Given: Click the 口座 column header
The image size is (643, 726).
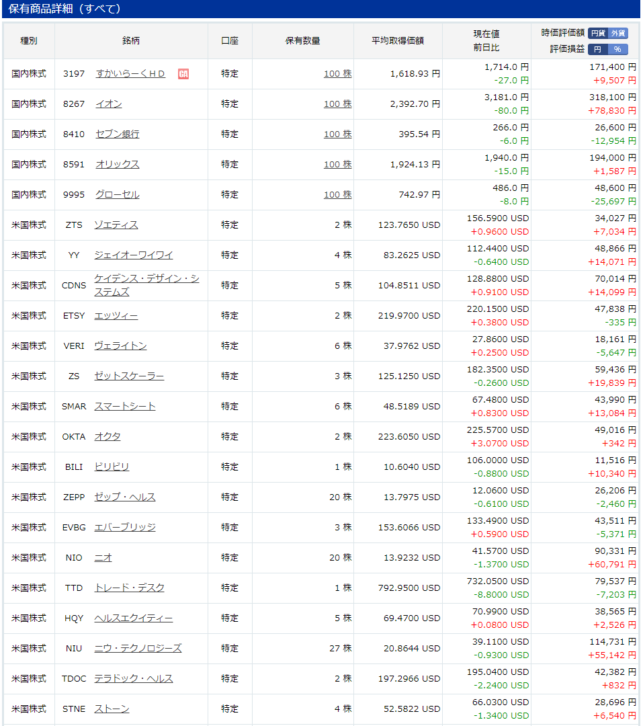Looking at the screenshot, I should [x=230, y=41].
